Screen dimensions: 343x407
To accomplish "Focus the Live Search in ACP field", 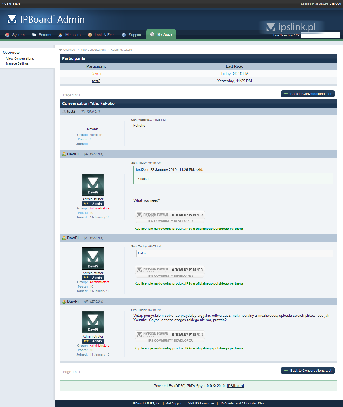I will pyautogui.click(x=320, y=35).
